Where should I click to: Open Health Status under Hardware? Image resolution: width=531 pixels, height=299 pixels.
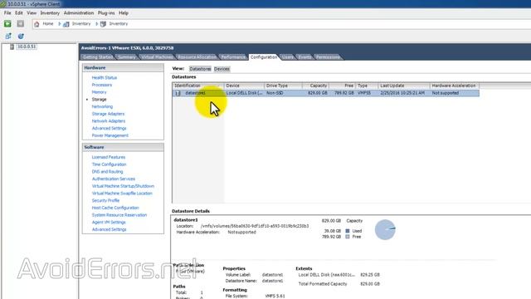coord(104,77)
